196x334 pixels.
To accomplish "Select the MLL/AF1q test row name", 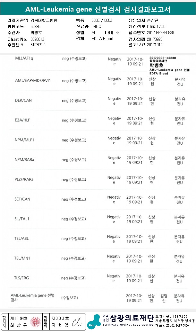I will 24,59.
